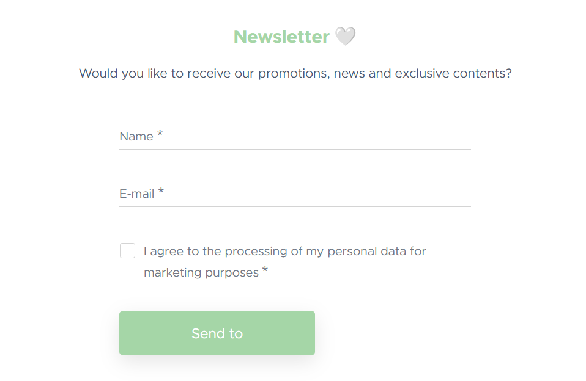
Task: Click the promotions question subtitle text
Action: (295, 73)
